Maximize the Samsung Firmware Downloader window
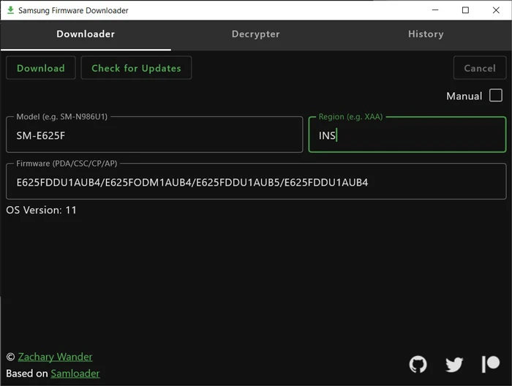Viewport: 512px width, 386px height. (x=465, y=10)
